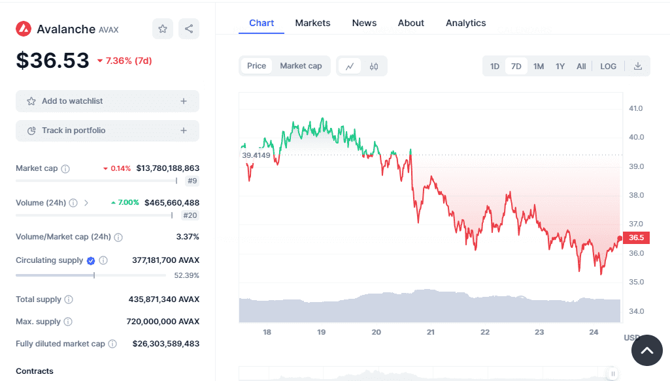Click the Avalanche logo icon

[x=24, y=29]
